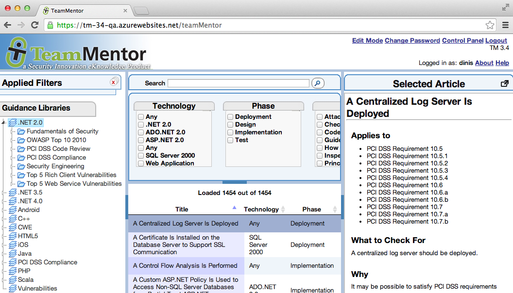Clear applied filters with red X icon
This screenshot has height=293, width=513.
114,82
